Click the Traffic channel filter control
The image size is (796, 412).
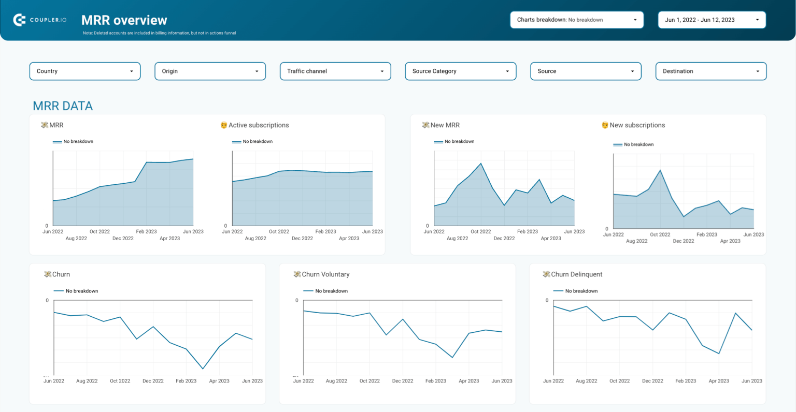(335, 71)
